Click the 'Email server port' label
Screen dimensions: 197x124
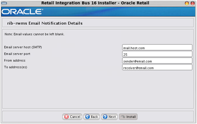tap(17, 54)
